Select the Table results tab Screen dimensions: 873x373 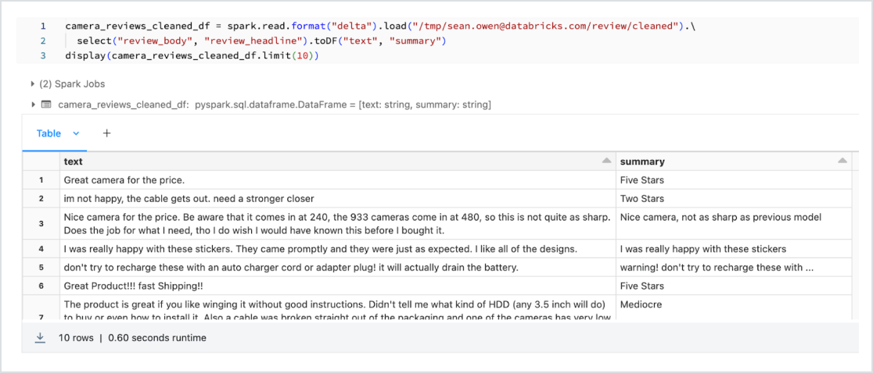(x=48, y=133)
